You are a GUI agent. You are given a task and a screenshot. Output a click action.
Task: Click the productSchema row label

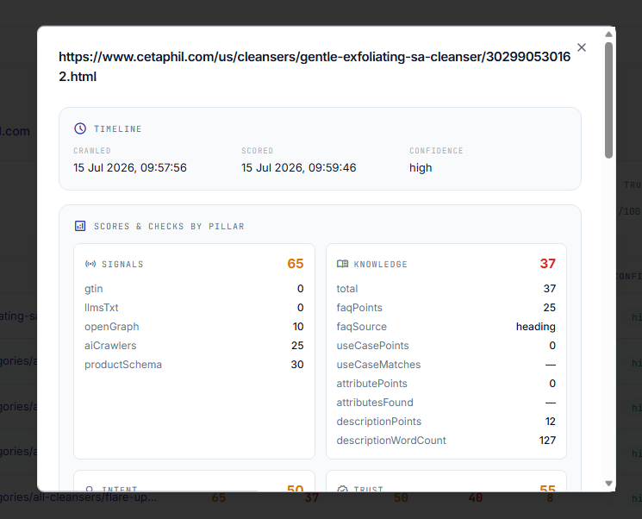123,365
